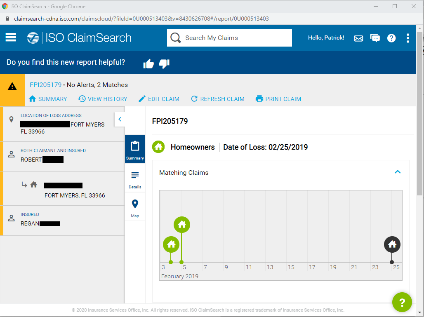This screenshot has height=317, width=424.
Task: Click the location pin icon beside Location of Loss
Action: tap(12, 120)
